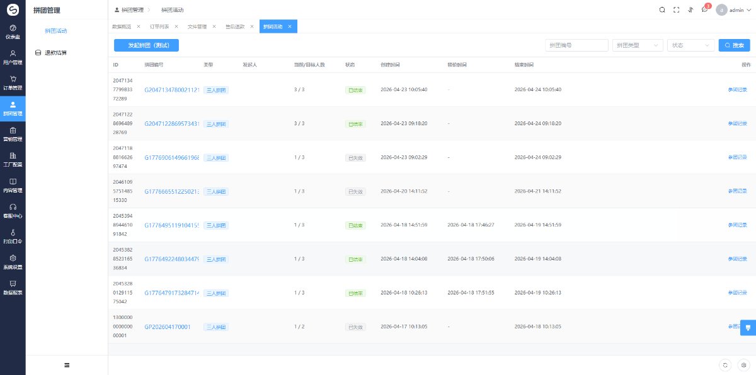Open 打印口令 in the sidebar
Screen dimensions: 756x375
(13, 236)
